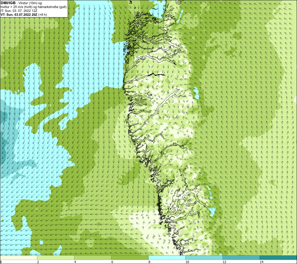Click the 8–10 m/s light cyan swatch

(167, 257)
